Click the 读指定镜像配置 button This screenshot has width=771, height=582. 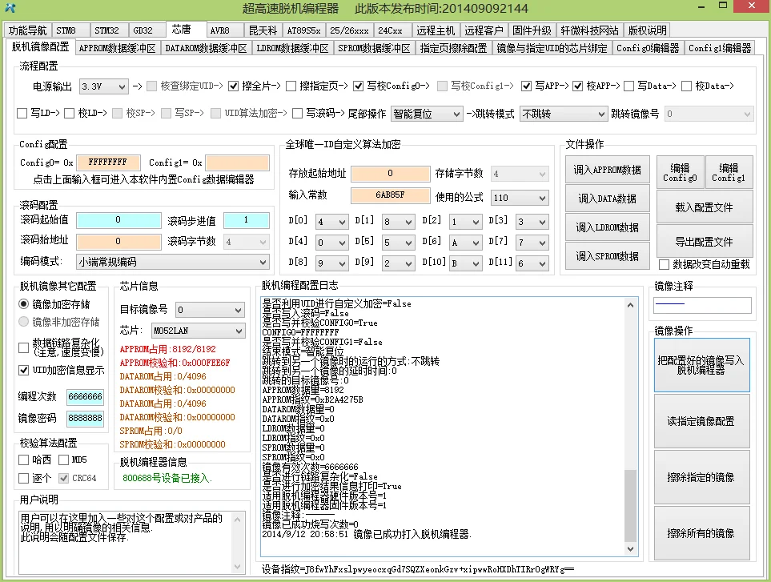pyautogui.click(x=701, y=421)
